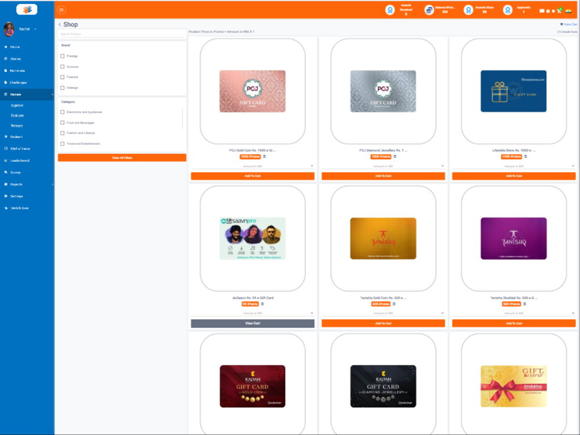This screenshot has height=435, width=580.
Task: Collapse the Review sidebar section
Action: 52,95
